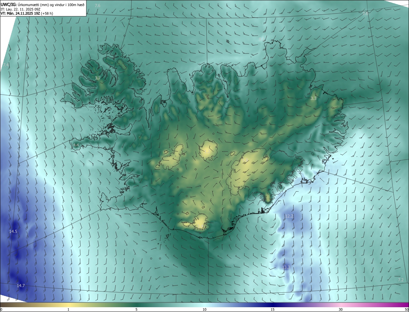Click the 7.2 value label in the corner
This screenshot has height=312, width=409.
point(401,280)
